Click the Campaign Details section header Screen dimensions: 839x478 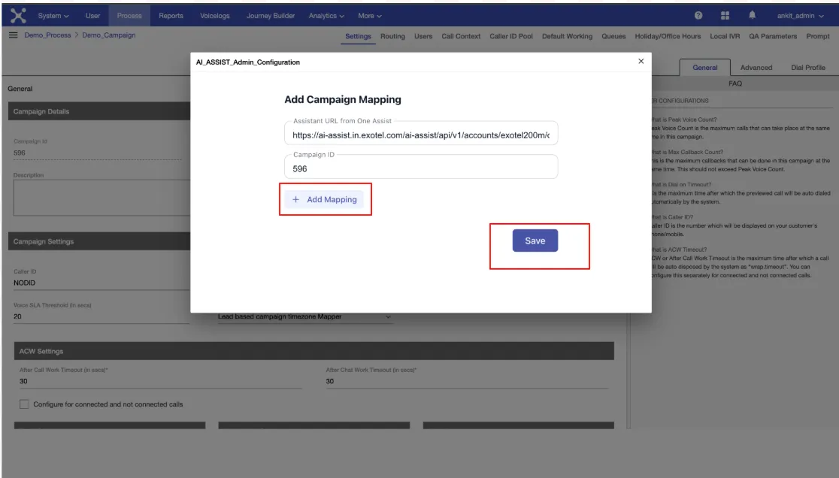coord(99,111)
